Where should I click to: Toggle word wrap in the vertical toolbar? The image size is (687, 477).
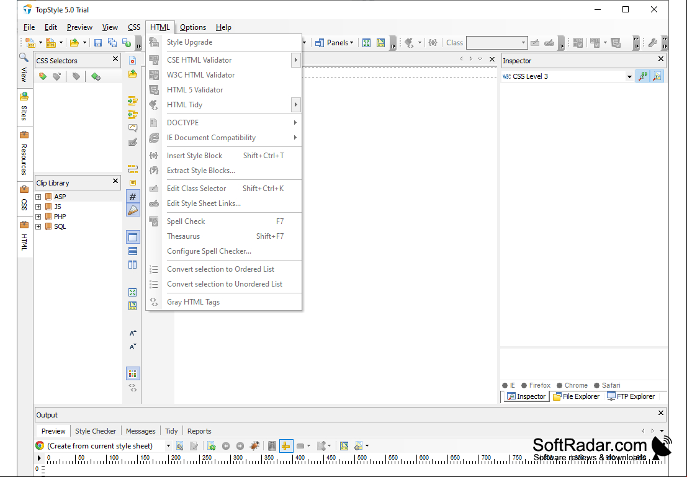coord(132,169)
